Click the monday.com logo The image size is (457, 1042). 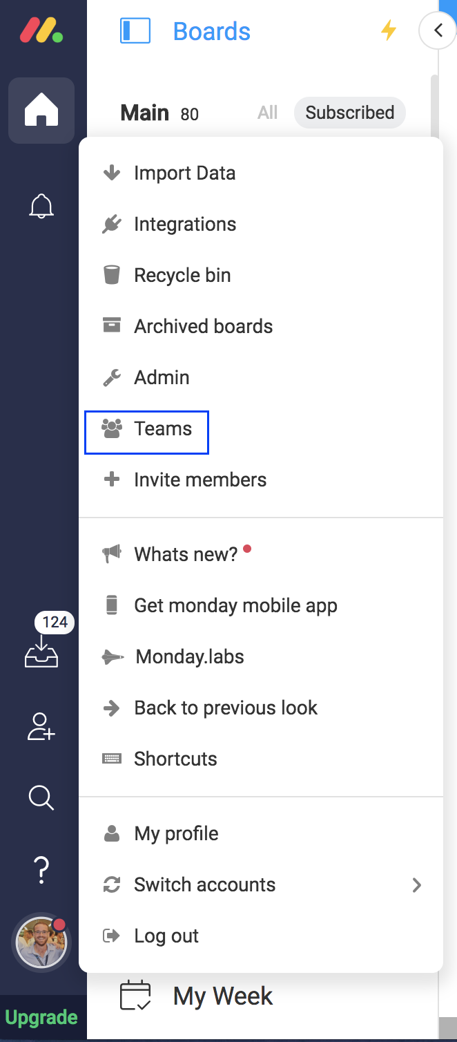tap(41, 31)
